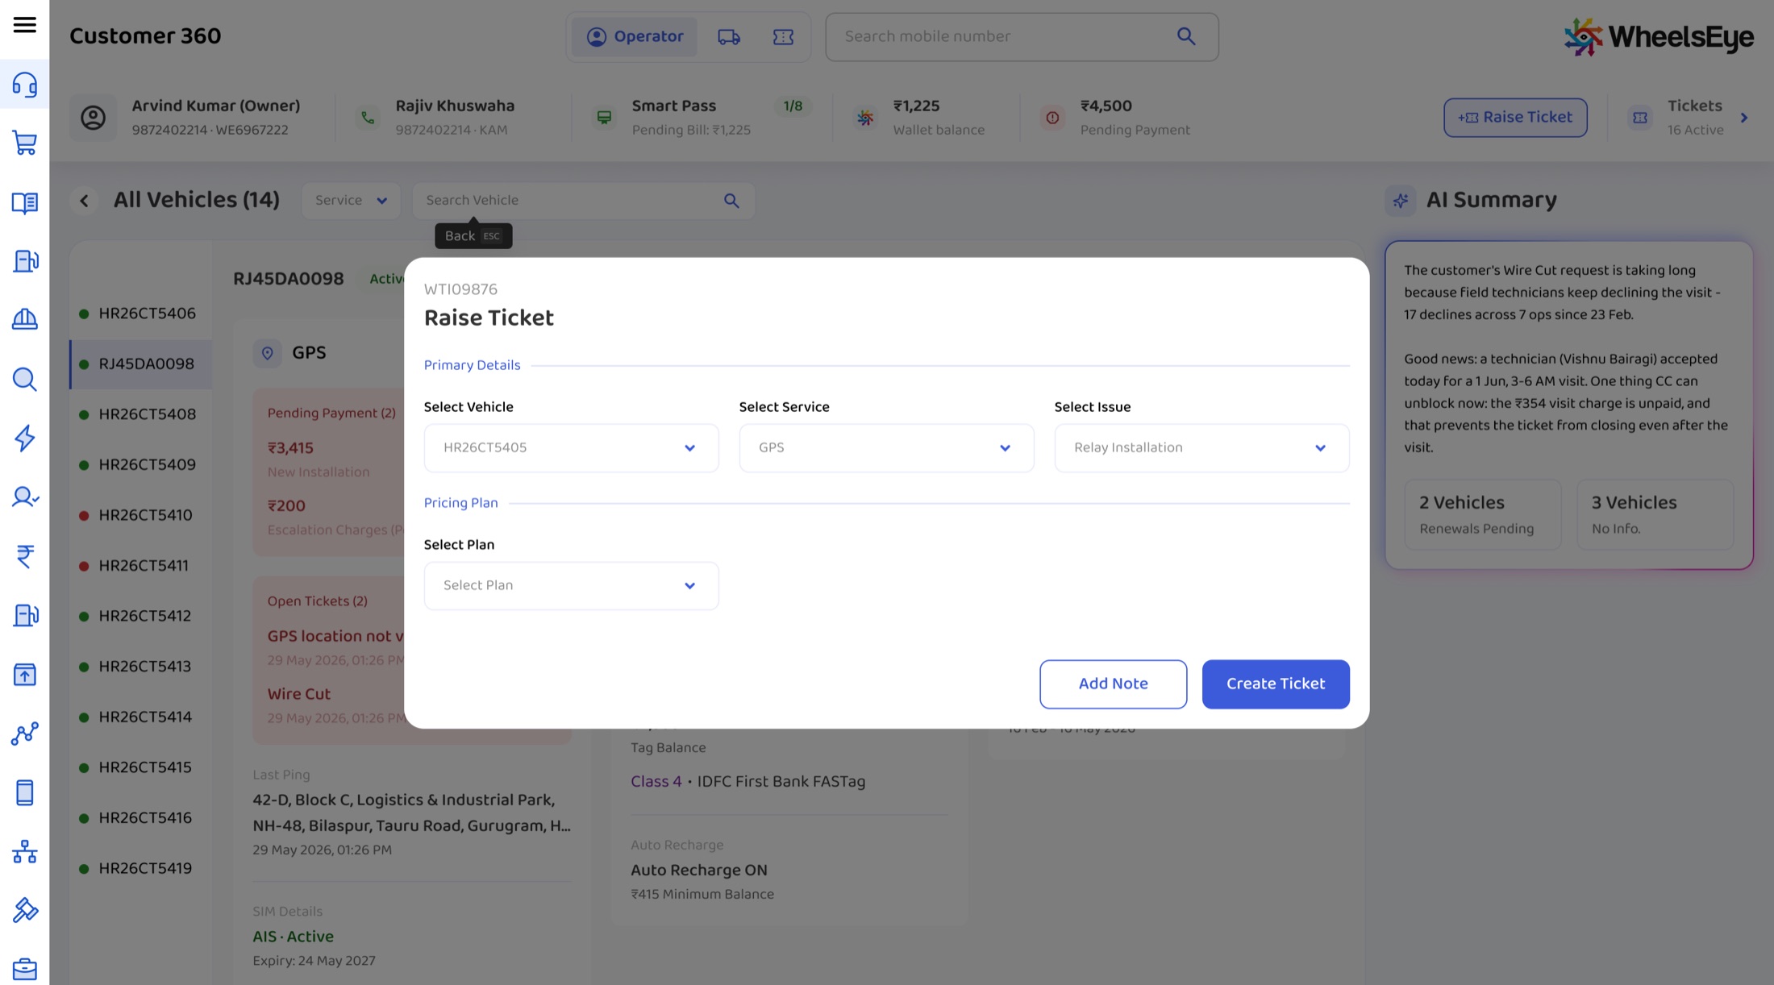
Task: Click the mobile number search magnifier
Action: tap(1185, 36)
